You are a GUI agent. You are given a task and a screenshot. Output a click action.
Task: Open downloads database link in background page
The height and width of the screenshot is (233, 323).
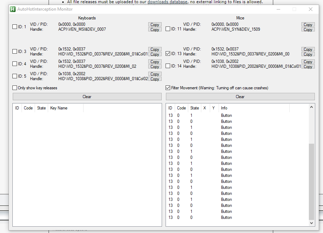tap(167, 2)
